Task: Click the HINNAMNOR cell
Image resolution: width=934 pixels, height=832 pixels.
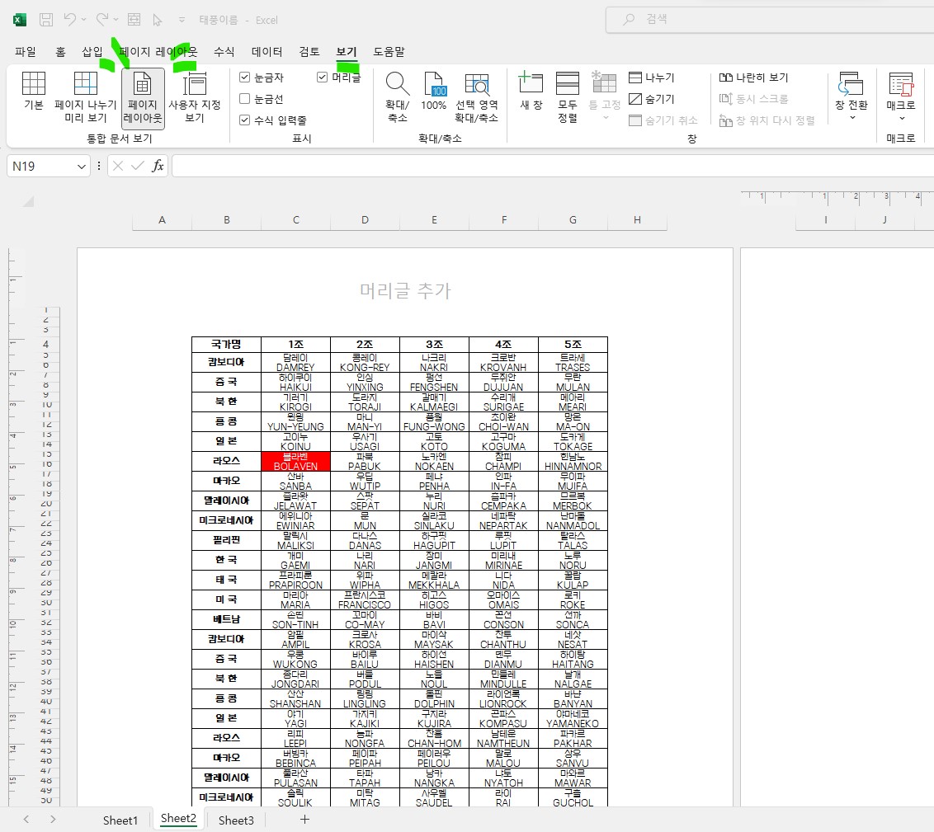Action: click(573, 467)
